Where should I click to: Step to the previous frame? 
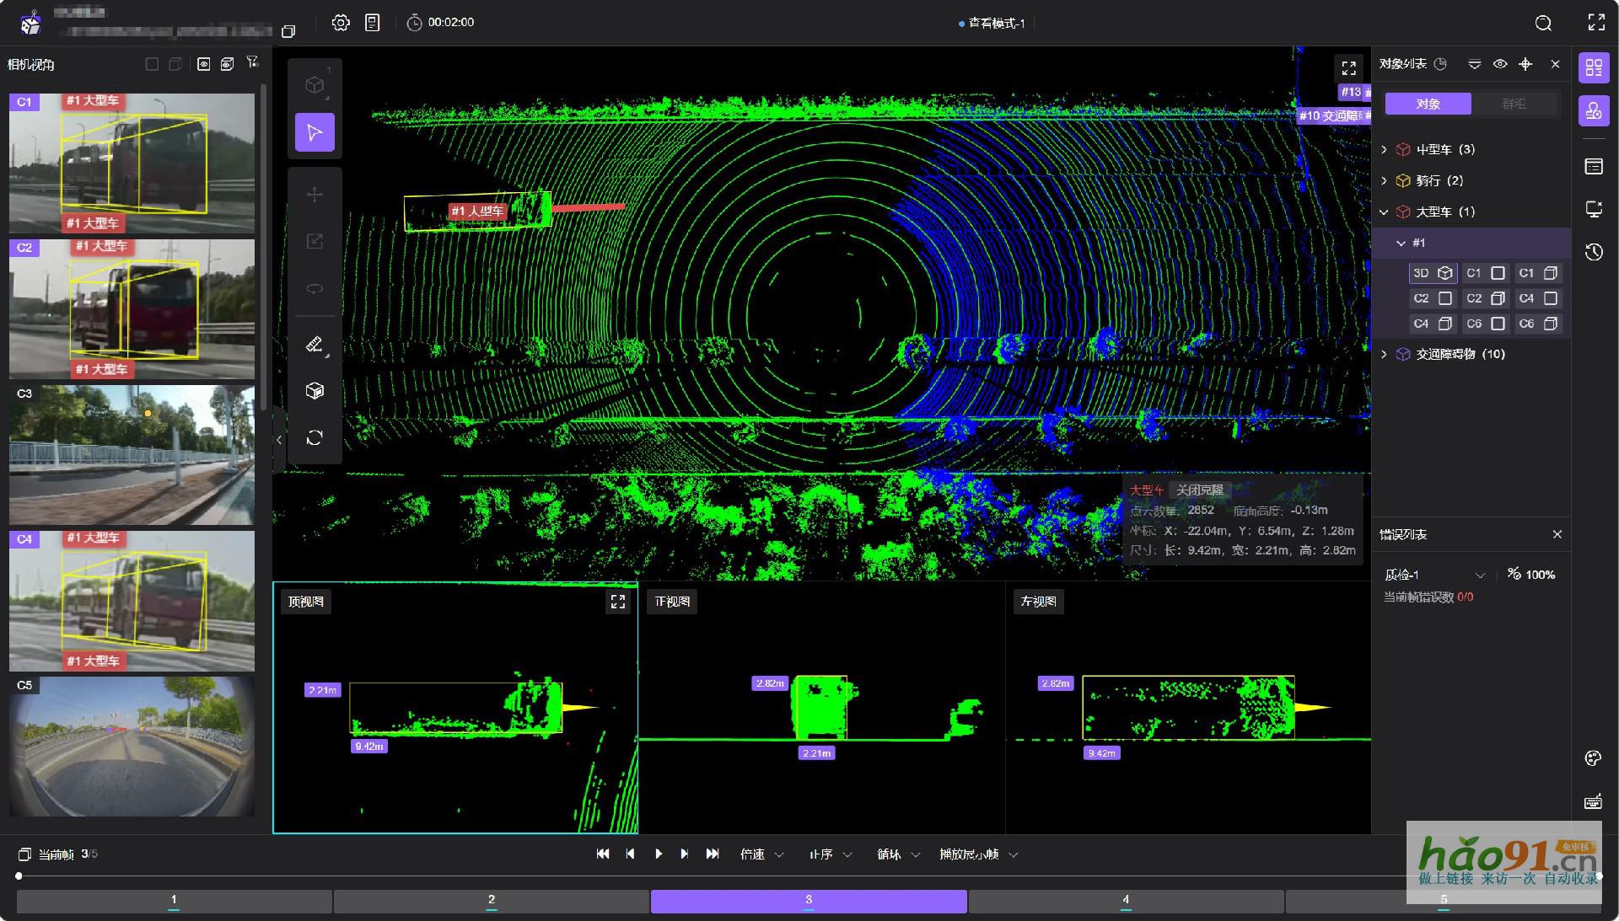(630, 854)
